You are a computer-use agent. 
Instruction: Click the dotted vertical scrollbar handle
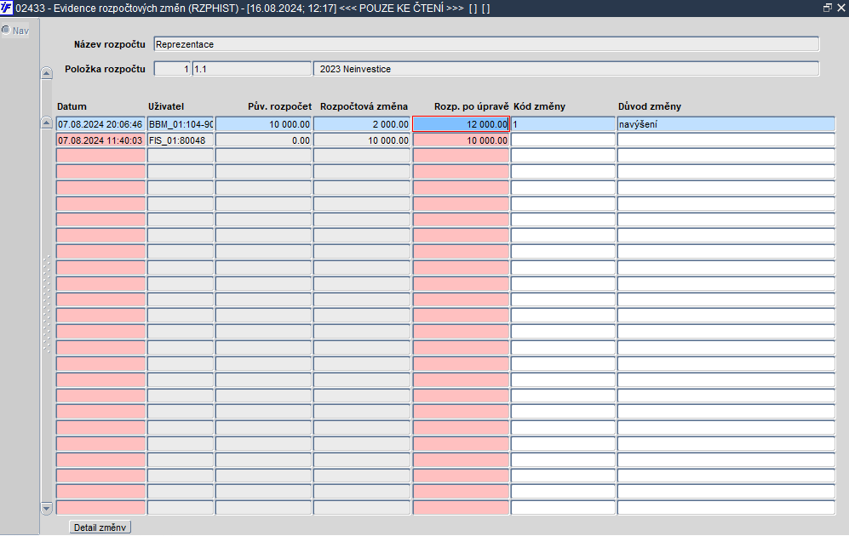(x=47, y=304)
